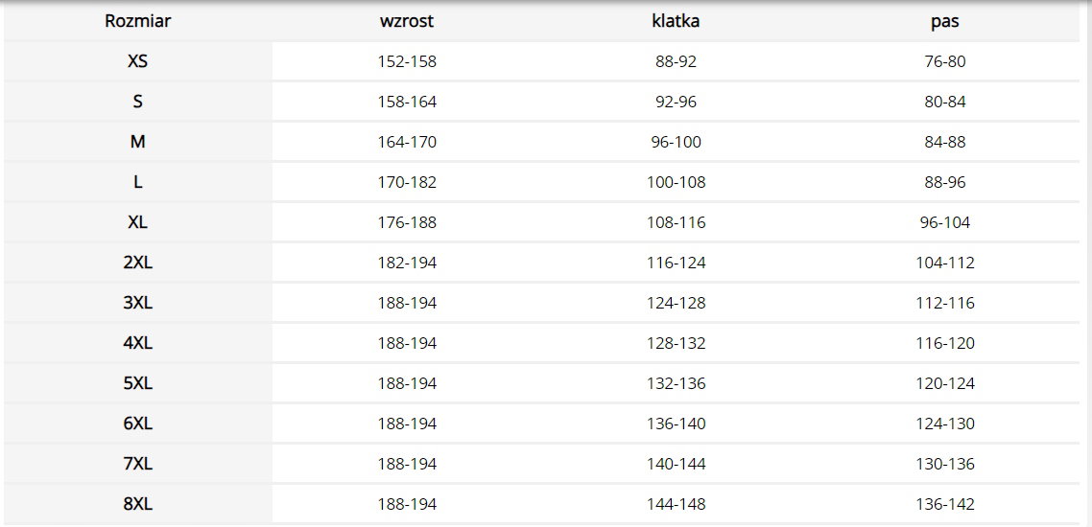Select the 4XL size label

click(x=138, y=343)
